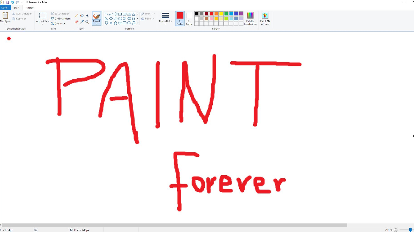Choose the right triangle shape
Viewport: 414px width, 232px height.
(x=106, y=19)
